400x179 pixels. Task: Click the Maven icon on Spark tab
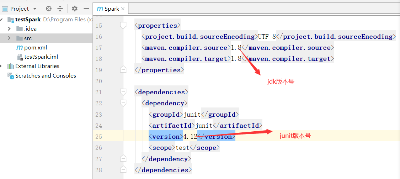(100, 9)
